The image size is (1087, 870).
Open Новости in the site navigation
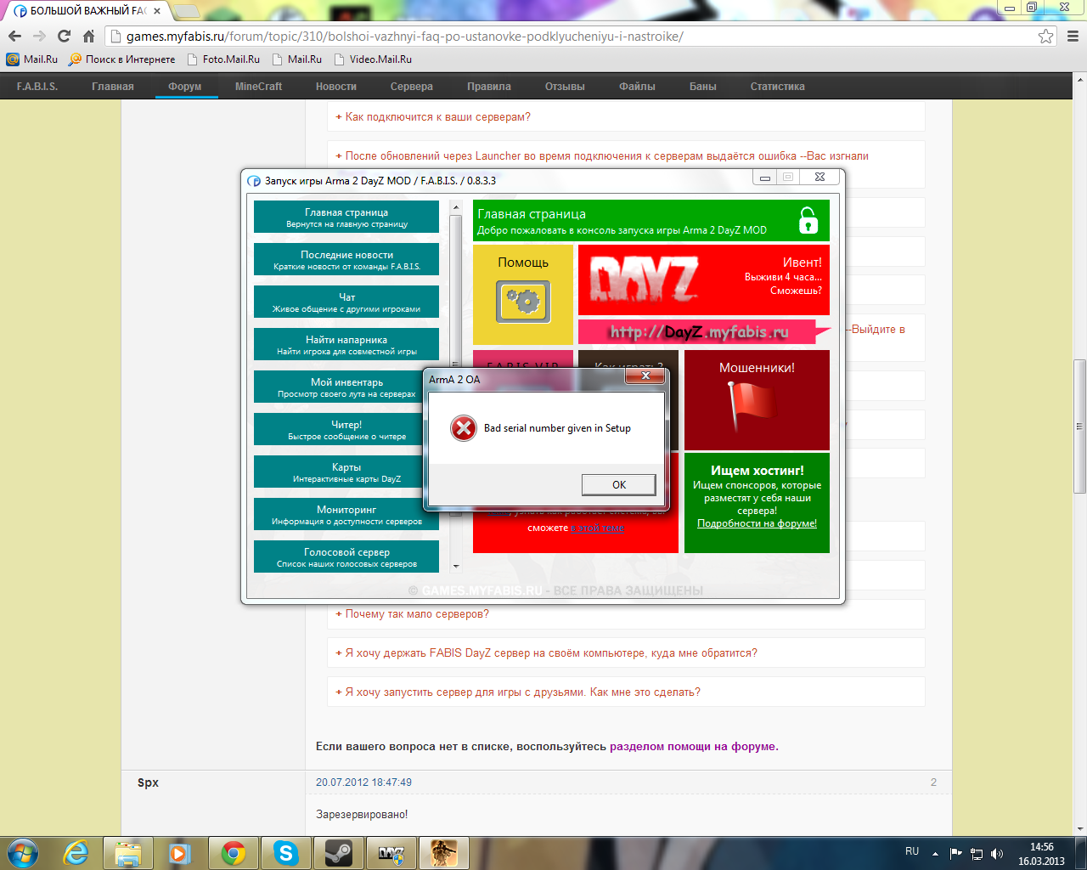(x=336, y=87)
